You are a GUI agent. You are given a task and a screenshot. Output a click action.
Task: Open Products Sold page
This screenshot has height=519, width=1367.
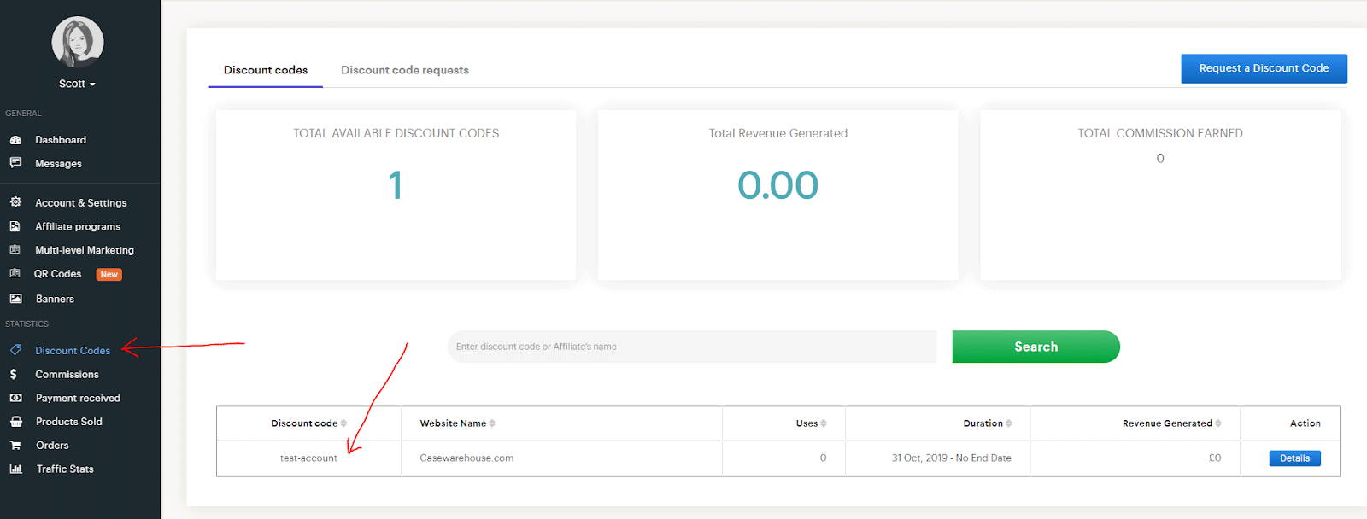69,422
